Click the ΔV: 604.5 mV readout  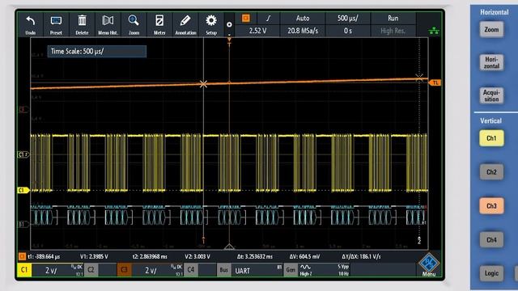(x=304, y=256)
